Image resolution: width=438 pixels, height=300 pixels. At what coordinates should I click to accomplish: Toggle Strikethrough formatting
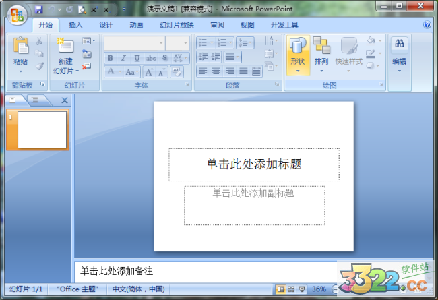pyautogui.click(x=151, y=58)
